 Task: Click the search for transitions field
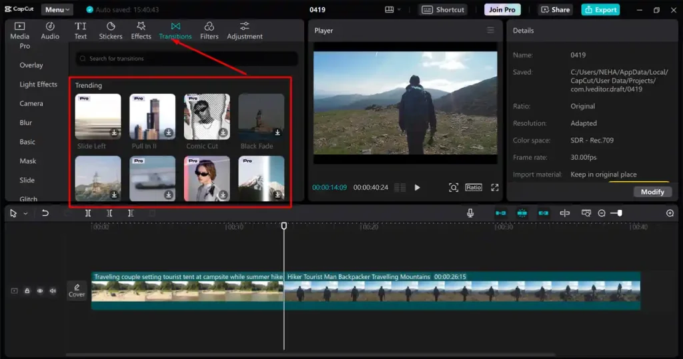(187, 59)
